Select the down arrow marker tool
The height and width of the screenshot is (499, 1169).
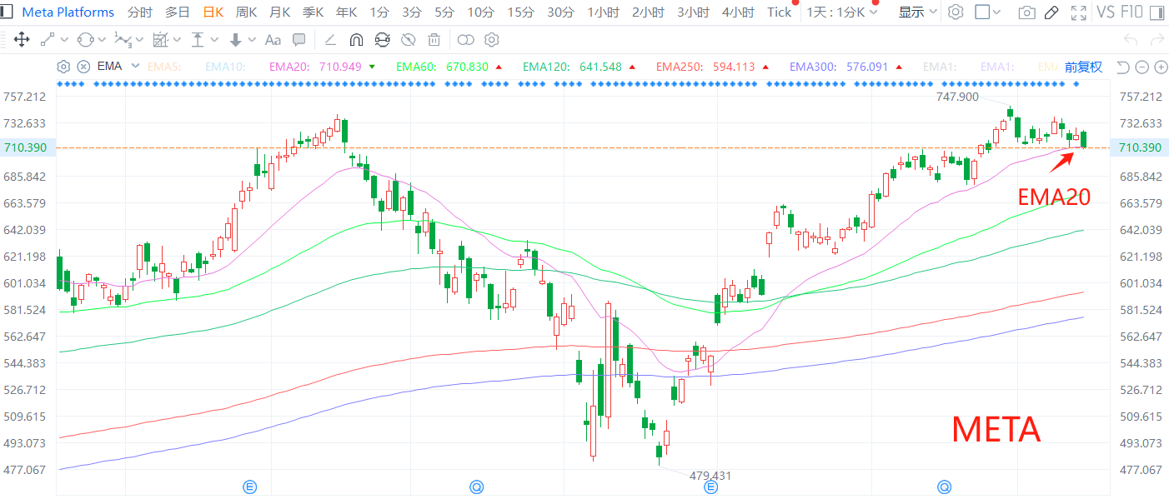coord(235,40)
